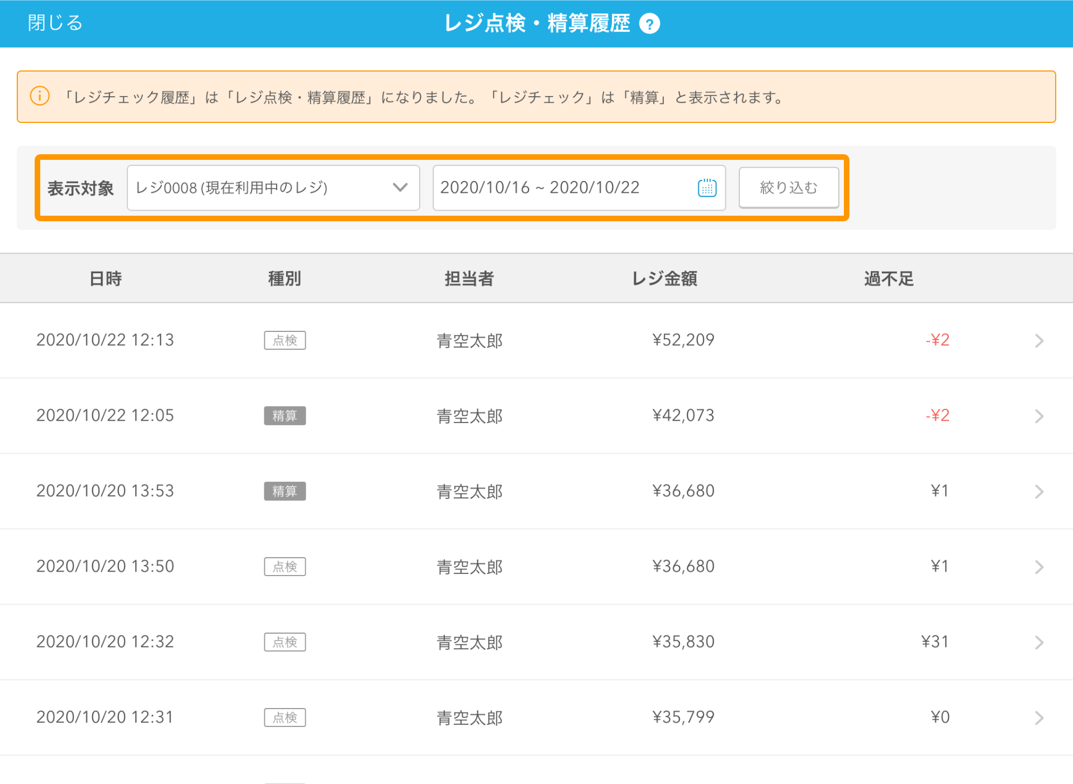
Task: Select the 2020/10/20 12:31 date cell
Action: [x=105, y=717]
